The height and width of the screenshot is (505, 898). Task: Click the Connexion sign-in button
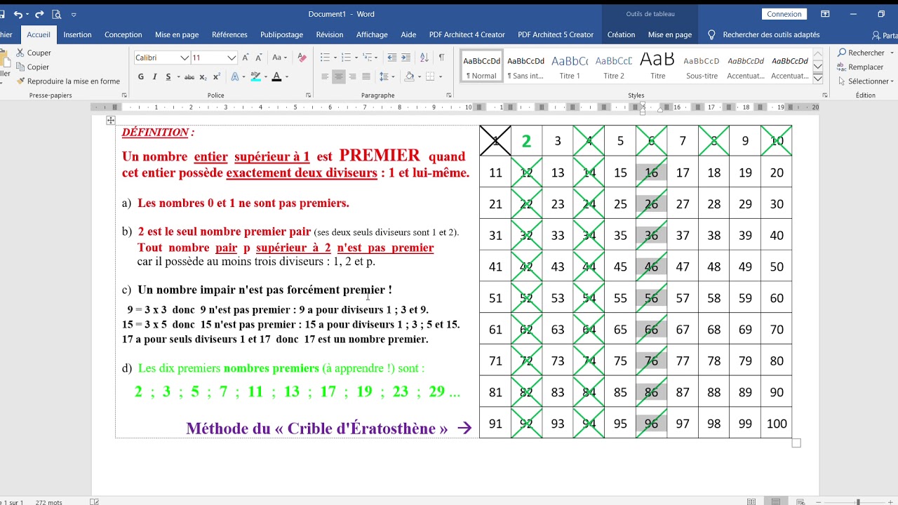point(784,14)
